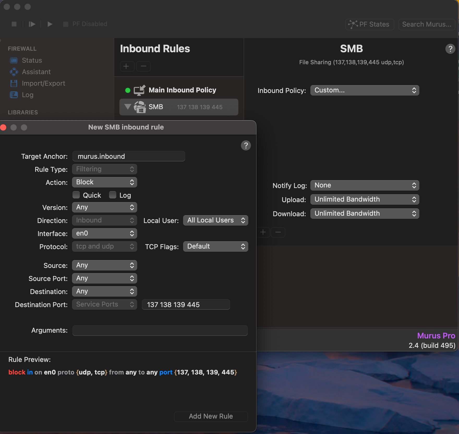Click the stop PF toolbar button
This screenshot has height=434, width=459.
click(14, 24)
